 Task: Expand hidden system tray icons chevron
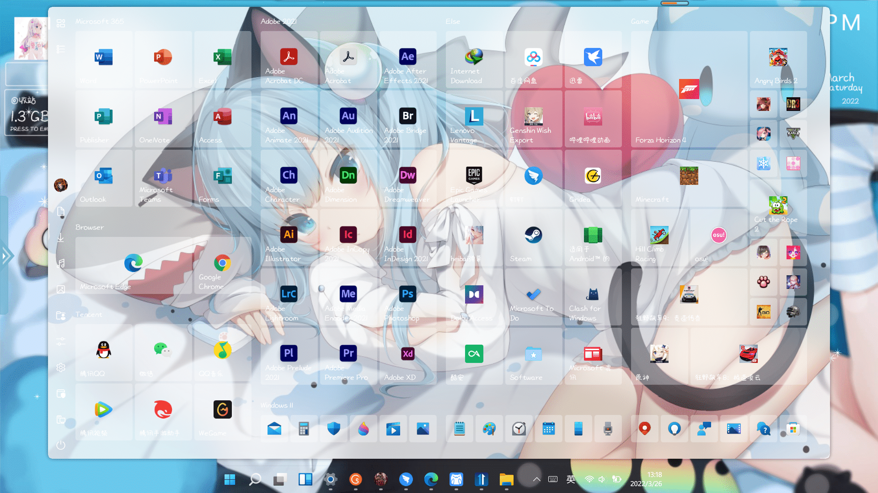click(537, 479)
